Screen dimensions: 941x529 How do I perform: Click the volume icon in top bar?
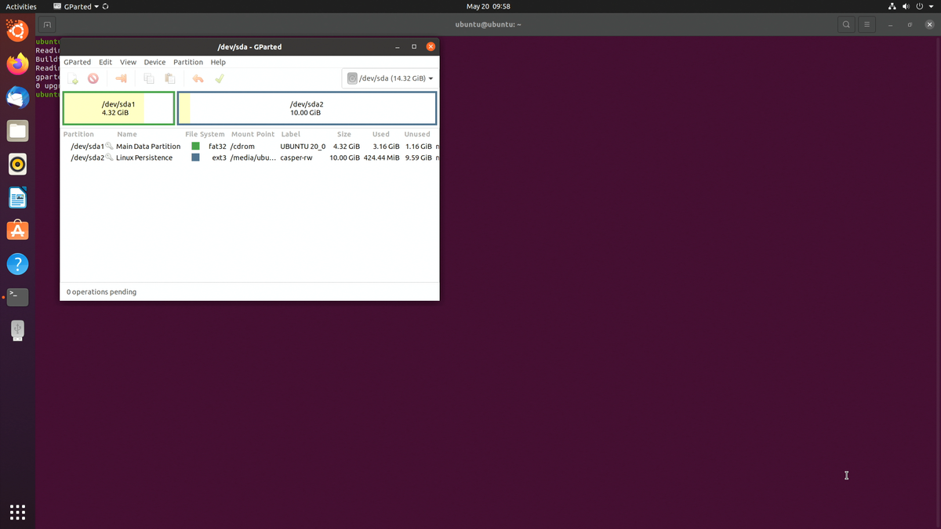[x=906, y=6]
